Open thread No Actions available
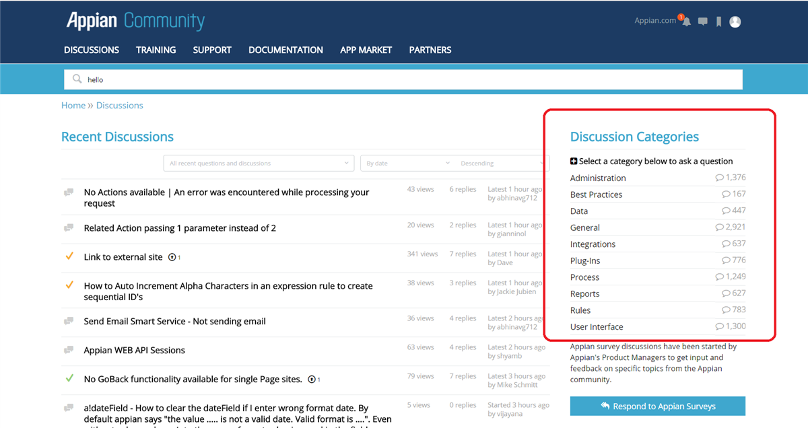Image resolution: width=808 pixels, height=428 pixels. coord(226,198)
